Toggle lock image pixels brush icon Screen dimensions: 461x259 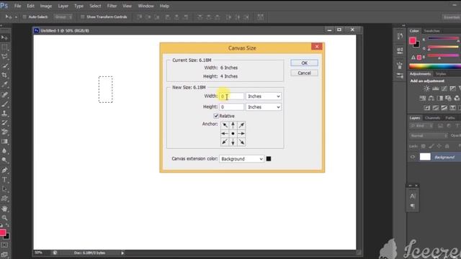(431, 146)
